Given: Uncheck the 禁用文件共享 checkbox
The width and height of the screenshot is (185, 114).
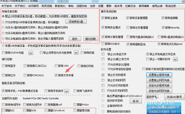Looking at the screenshot, I should 56,75.
